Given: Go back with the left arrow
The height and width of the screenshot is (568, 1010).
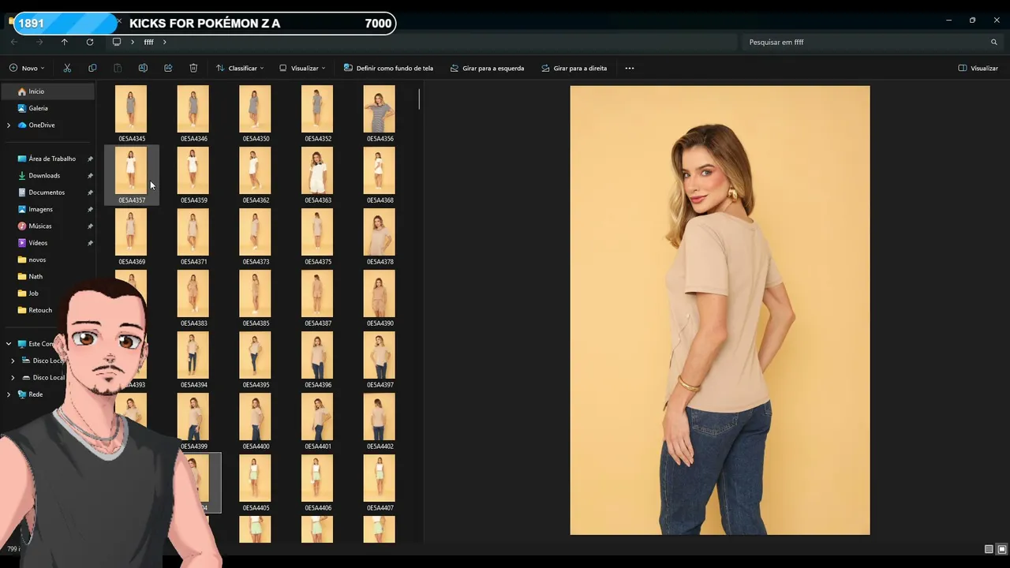Looking at the screenshot, I should point(14,42).
